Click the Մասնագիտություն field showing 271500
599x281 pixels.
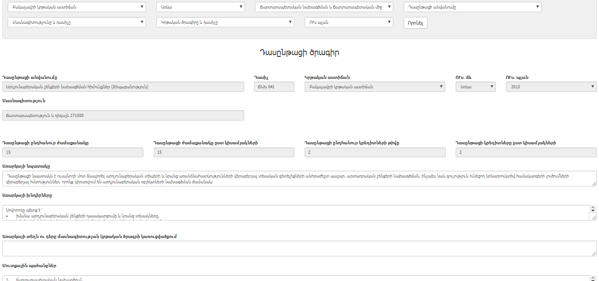(x=123, y=116)
